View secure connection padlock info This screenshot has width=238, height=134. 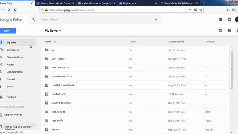[x=46, y=10]
